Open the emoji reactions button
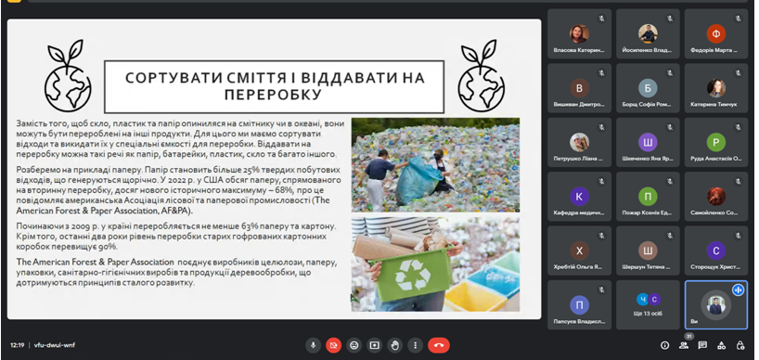Viewport: 759px width, 360px height. pos(354,345)
